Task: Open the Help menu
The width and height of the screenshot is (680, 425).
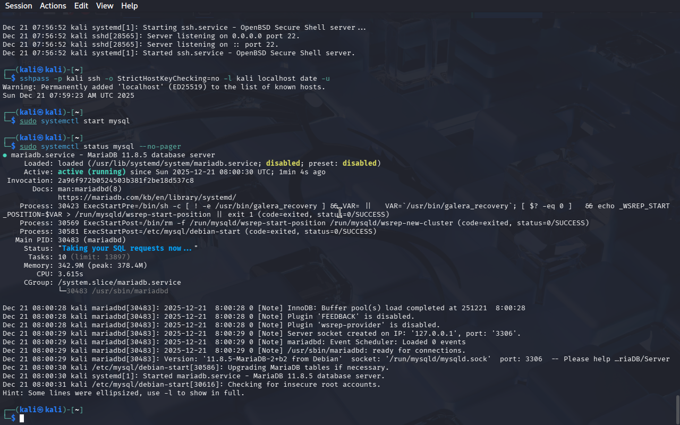Action: tap(130, 6)
